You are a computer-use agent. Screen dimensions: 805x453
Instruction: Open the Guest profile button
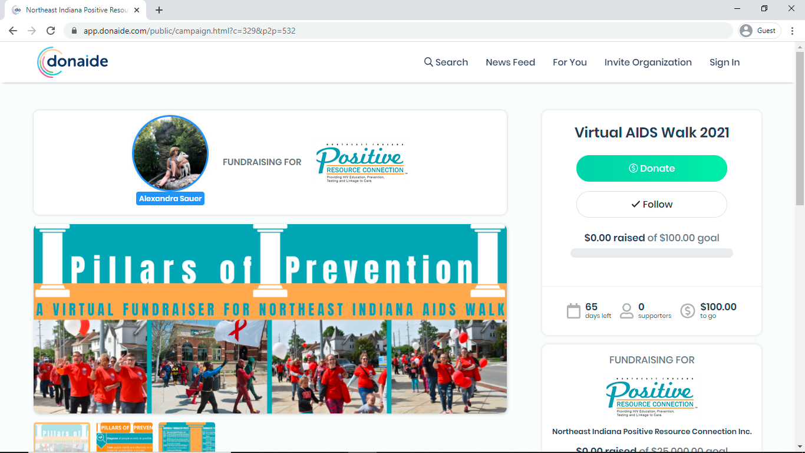760,31
